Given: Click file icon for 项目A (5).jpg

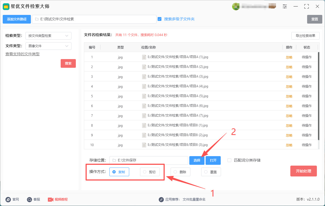Looking at the screenshot, I should (144, 96).
